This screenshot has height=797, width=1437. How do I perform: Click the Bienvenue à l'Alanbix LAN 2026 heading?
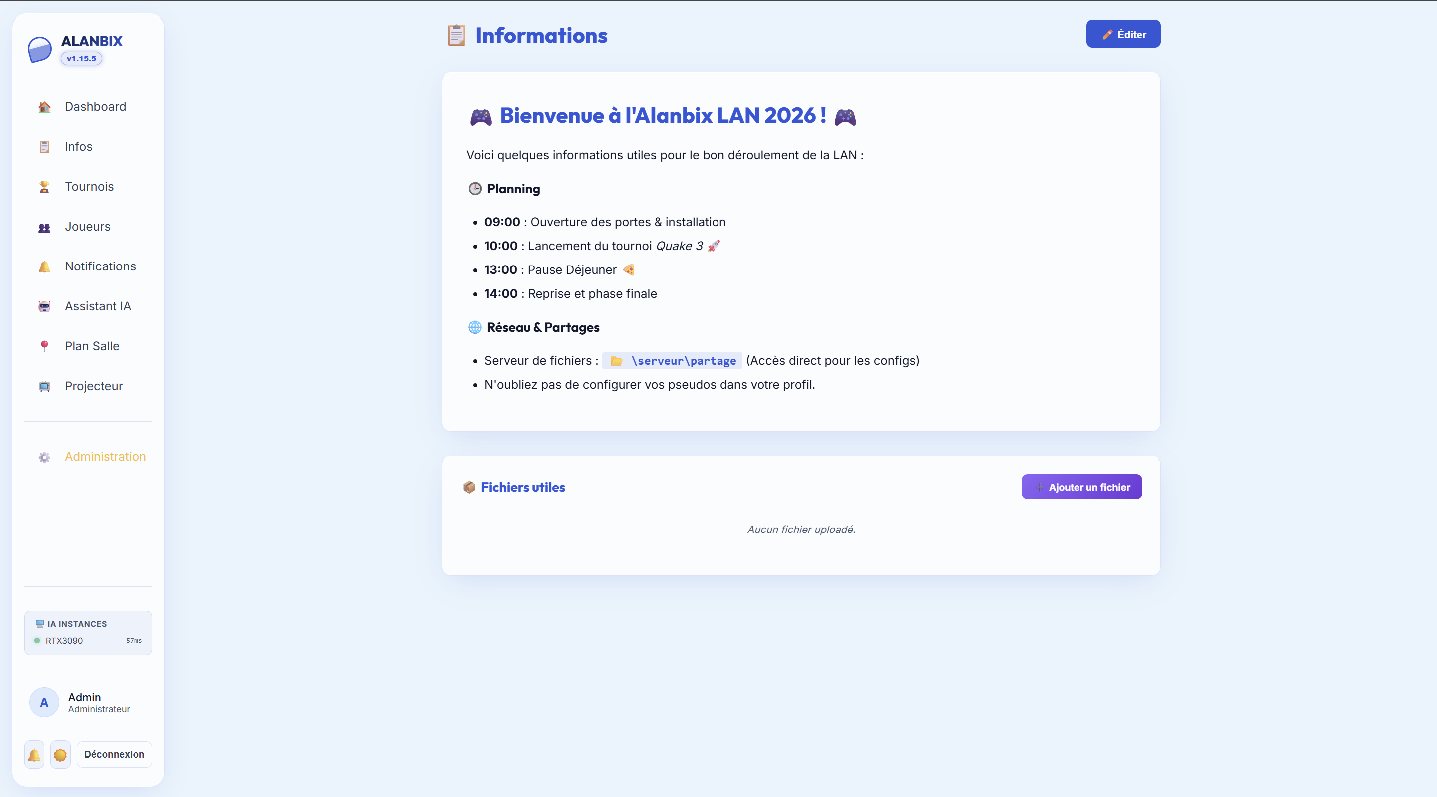(663, 116)
